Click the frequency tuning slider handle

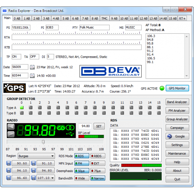[43, 142]
